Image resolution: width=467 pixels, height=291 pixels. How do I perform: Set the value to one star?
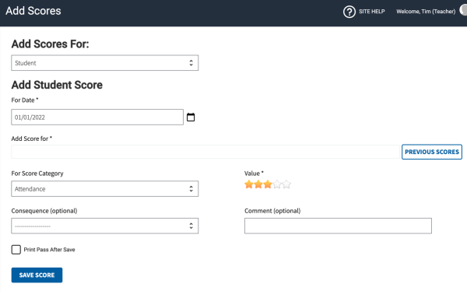pos(249,184)
